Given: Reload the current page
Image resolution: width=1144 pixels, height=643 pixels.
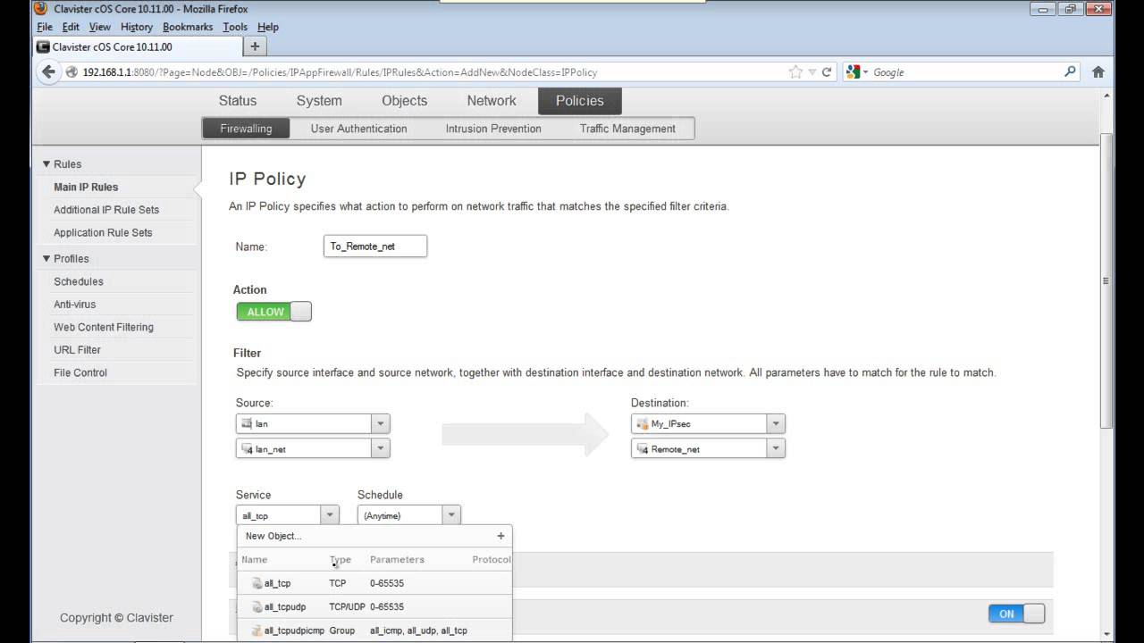Looking at the screenshot, I should pyautogui.click(x=827, y=72).
